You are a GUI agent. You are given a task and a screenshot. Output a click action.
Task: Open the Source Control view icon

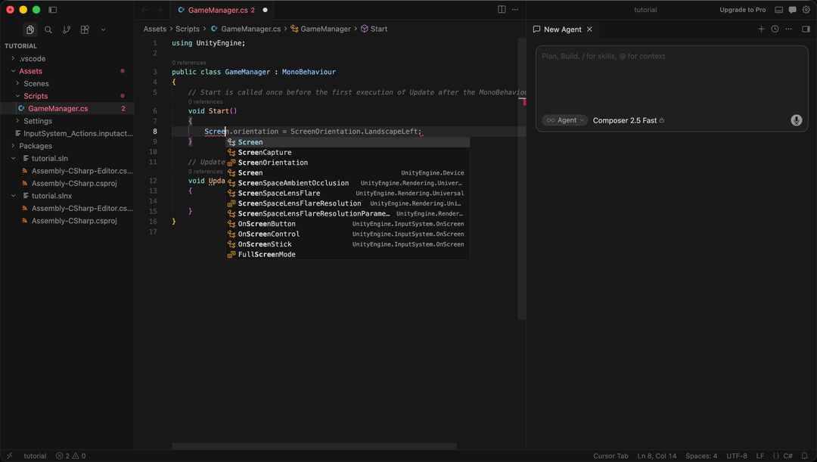[66, 29]
